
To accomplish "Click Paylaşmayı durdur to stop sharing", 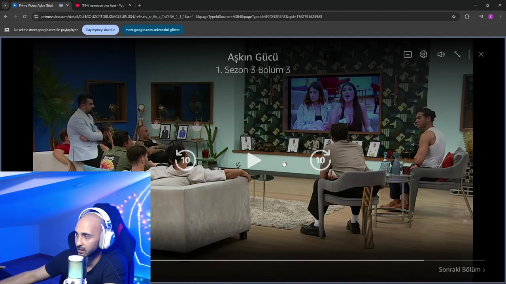I will pos(100,30).
